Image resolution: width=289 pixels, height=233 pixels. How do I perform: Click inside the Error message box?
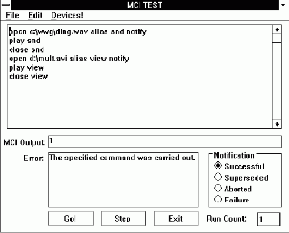[x=123, y=179]
